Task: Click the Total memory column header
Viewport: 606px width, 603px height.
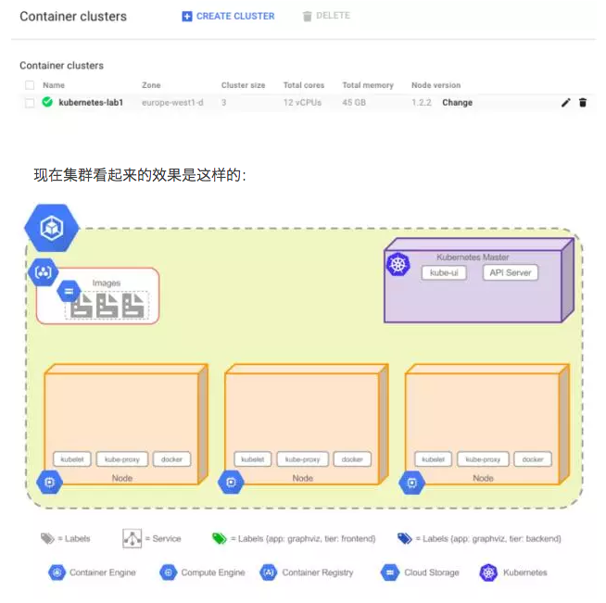Action: pos(368,85)
